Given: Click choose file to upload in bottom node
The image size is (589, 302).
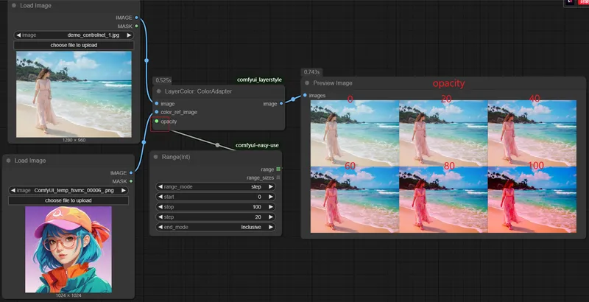Looking at the screenshot, I should click(68, 200).
